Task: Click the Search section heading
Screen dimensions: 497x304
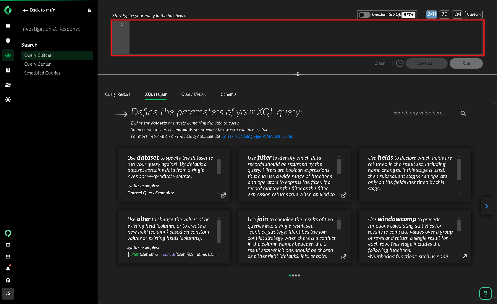Action: [29, 45]
